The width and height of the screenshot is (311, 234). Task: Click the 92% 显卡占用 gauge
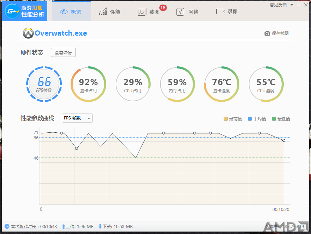pos(88,84)
